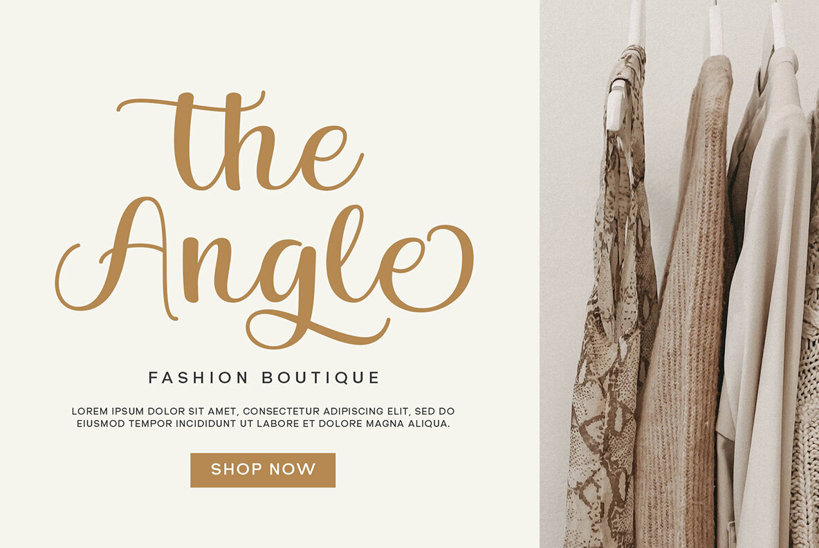This screenshot has height=548, width=819.
Task: Select the word BOUTIQUE in the subtitle
Action: point(321,378)
